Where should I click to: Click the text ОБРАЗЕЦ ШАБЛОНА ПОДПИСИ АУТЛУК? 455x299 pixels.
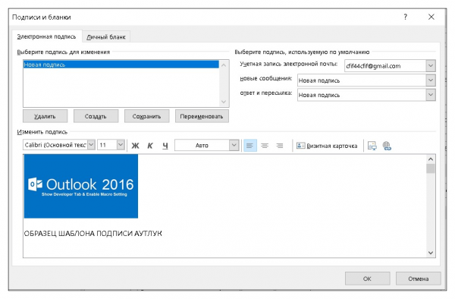(x=93, y=234)
